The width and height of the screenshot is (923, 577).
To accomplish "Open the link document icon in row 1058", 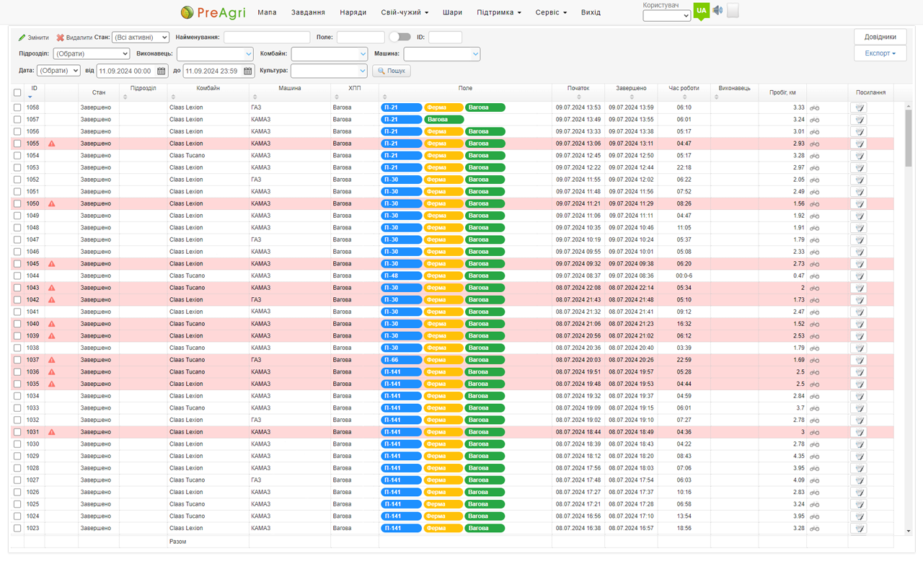I will click(x=859, y=107).
